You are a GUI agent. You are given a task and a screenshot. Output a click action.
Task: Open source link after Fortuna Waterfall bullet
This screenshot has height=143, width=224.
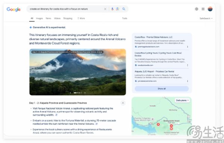[97, 124]
